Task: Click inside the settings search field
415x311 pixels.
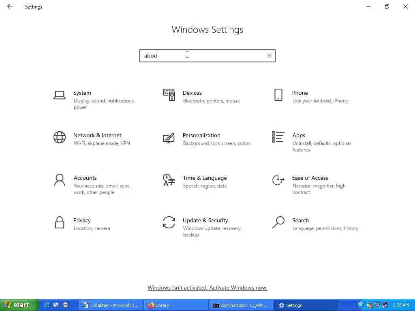Action: [x=207, y=56]
